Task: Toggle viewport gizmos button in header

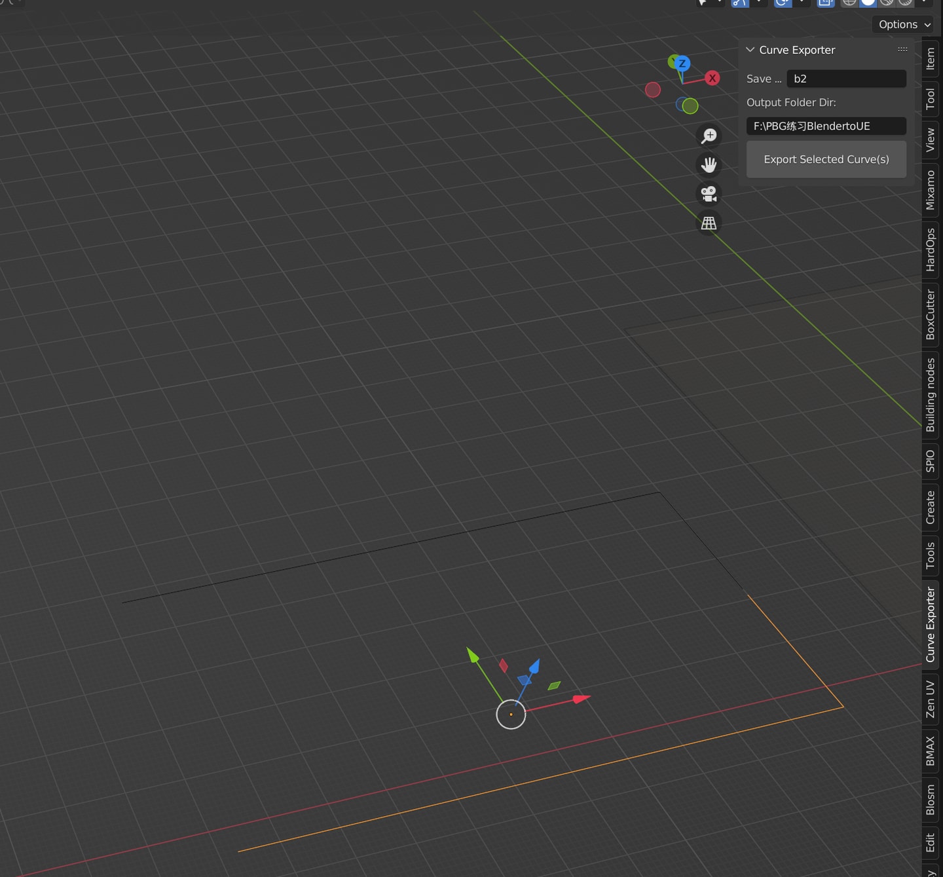Action: pos(740,3)
